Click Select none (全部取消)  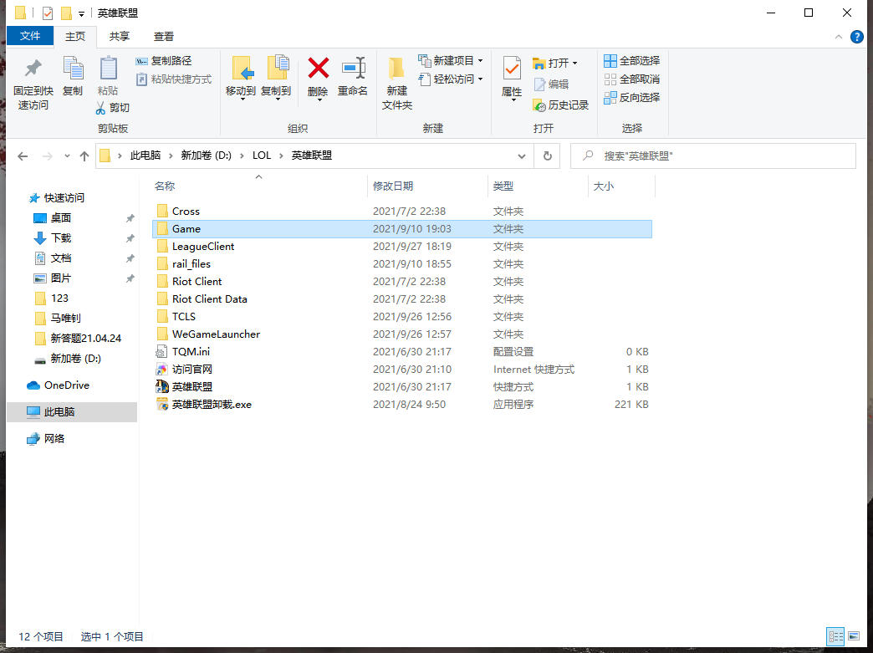pyautogui.click(x=632, y=79)
